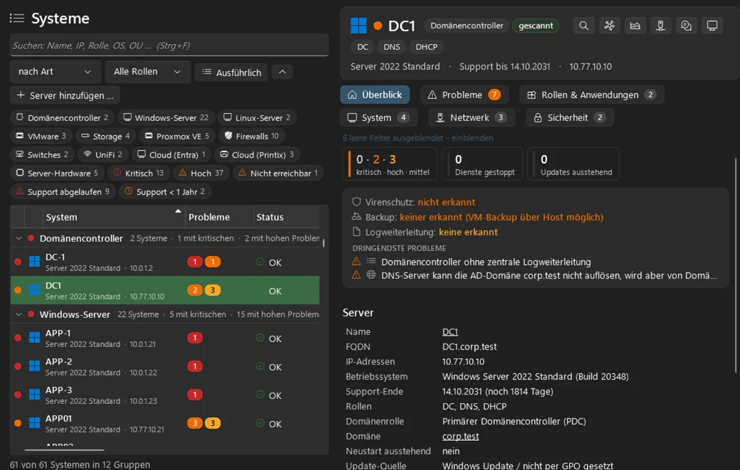
Task: Toggle the Kritisch 13 filter chip
Action: (138, 173)
